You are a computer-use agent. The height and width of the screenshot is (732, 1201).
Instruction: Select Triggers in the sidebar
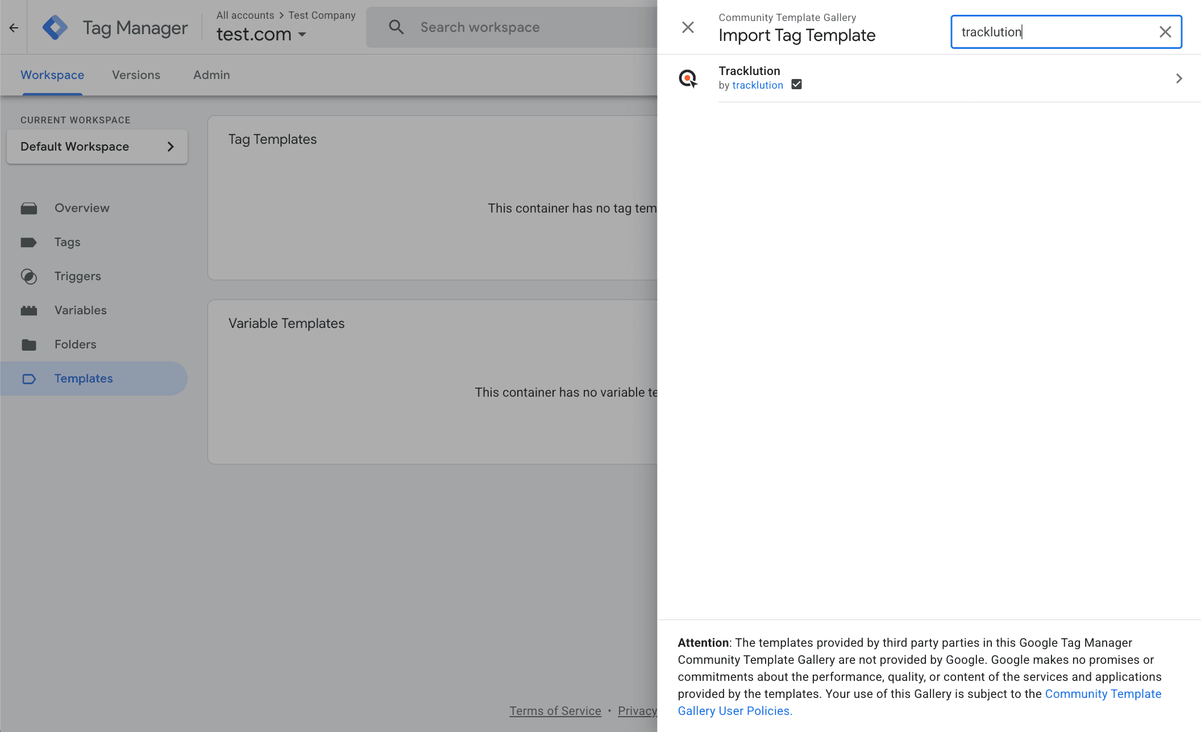point(94,276)
